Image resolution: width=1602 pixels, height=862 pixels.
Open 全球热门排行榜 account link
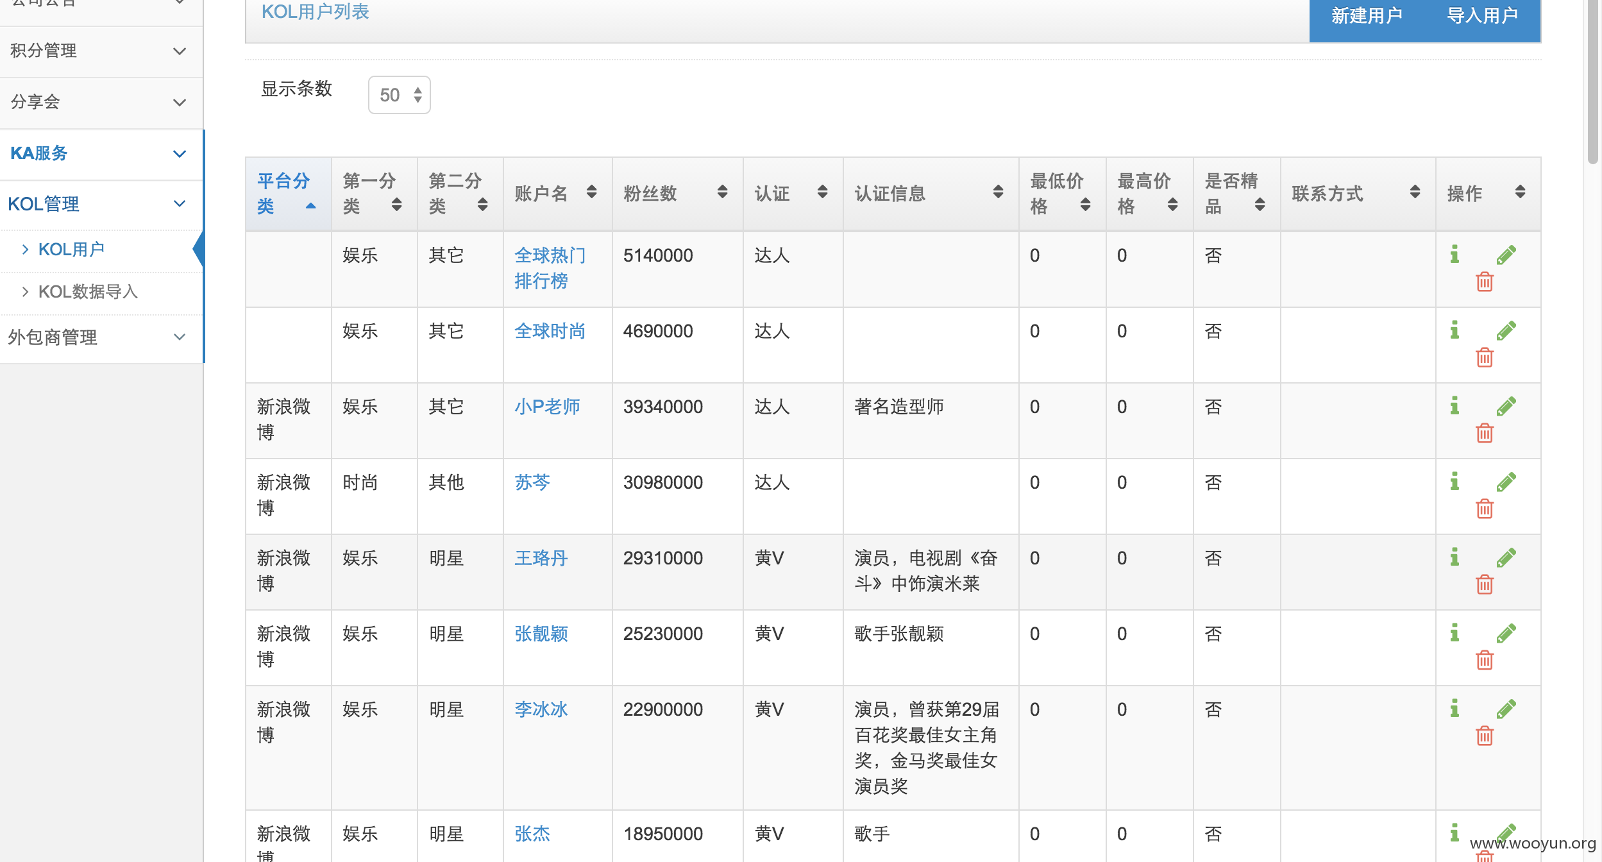point(550,268)
